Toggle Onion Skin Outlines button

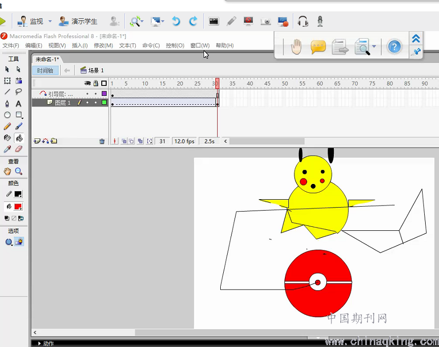coord(131,141)
